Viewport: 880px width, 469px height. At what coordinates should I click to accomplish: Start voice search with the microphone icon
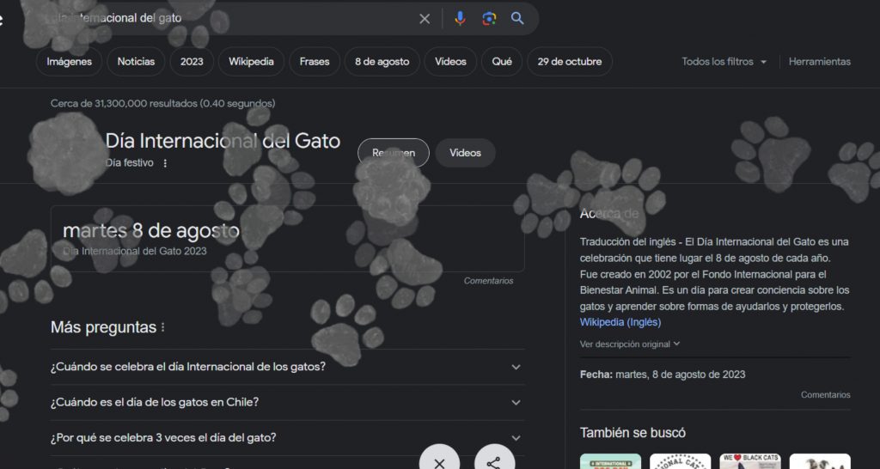coord(461,19)
